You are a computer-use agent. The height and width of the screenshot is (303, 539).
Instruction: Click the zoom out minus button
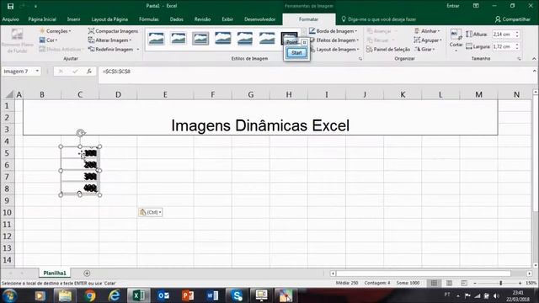coord(475,283)
